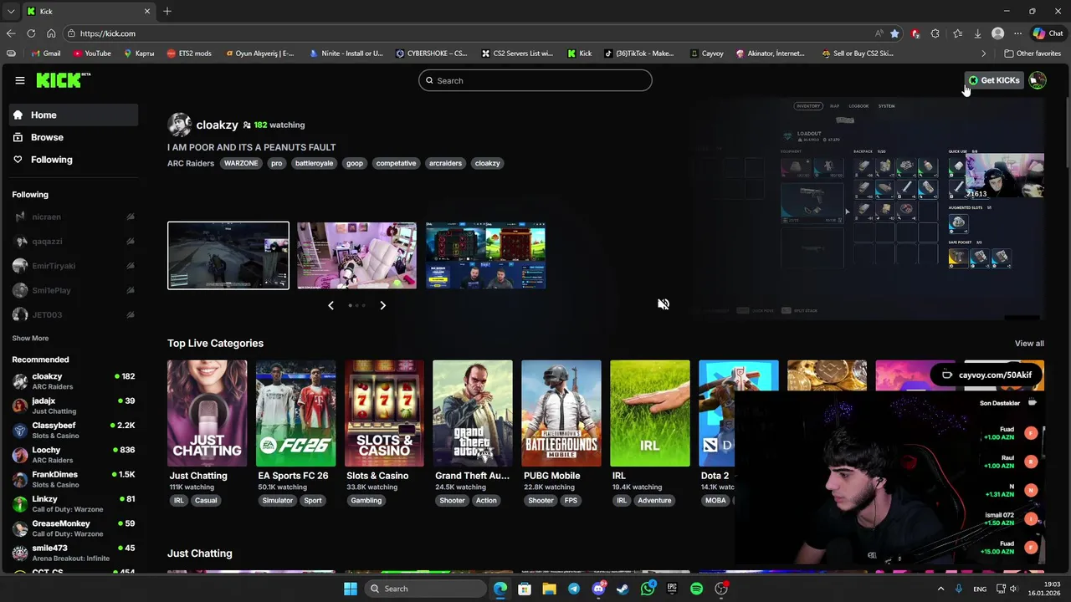Image resolution: width=1071 pixels, height=602 pixels.
Task: Open Steam from taskbar
Action: 623,589
